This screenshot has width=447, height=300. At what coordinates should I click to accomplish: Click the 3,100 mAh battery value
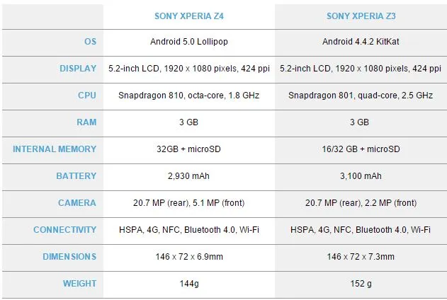coord(360,176)
